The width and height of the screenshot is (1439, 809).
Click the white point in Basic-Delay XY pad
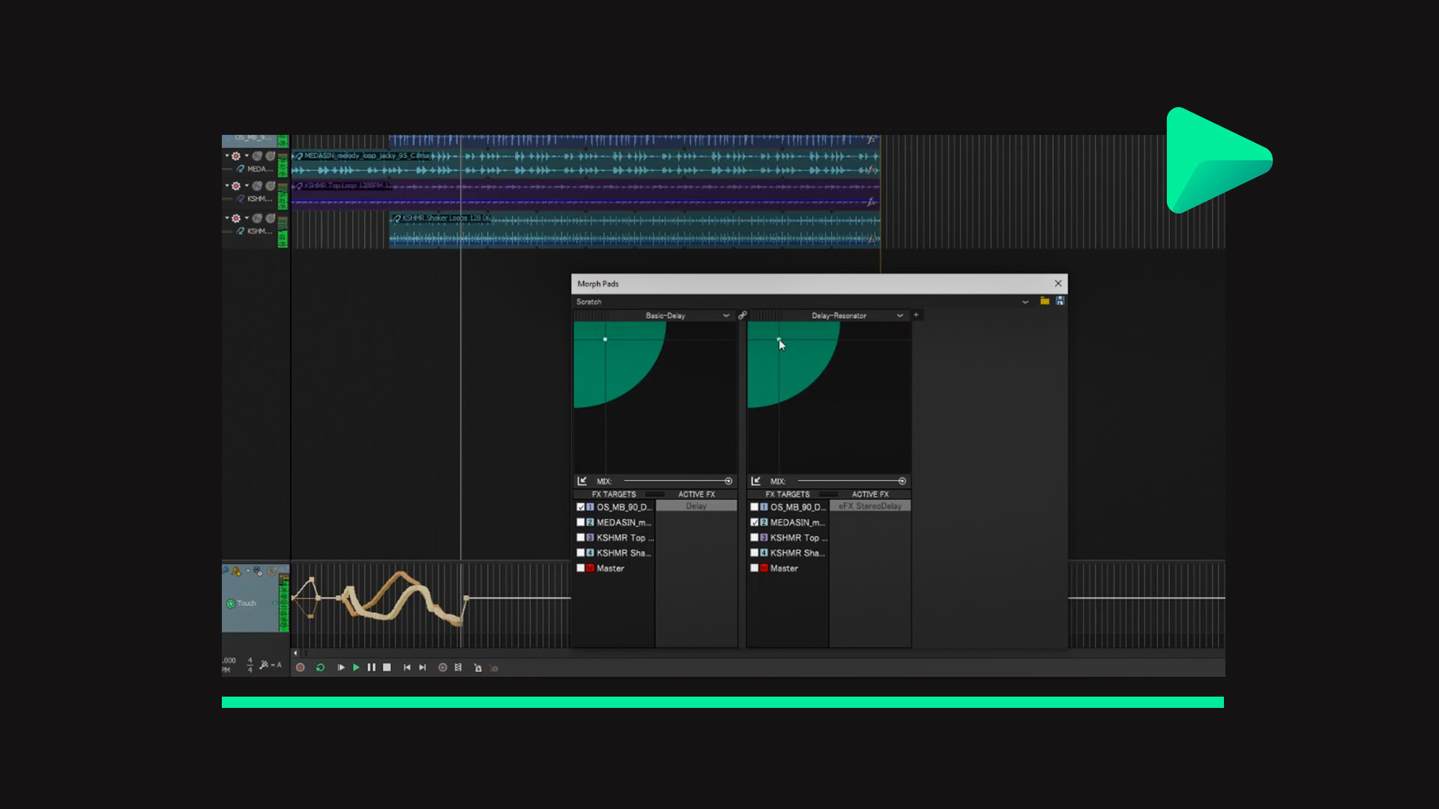(605, 339)
